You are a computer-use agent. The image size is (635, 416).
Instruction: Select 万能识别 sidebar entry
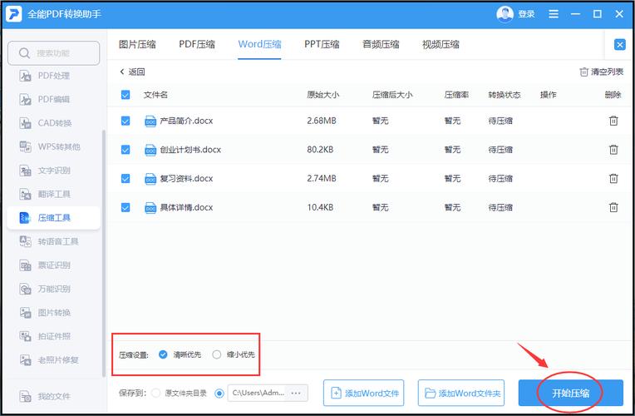pos(45,289)
